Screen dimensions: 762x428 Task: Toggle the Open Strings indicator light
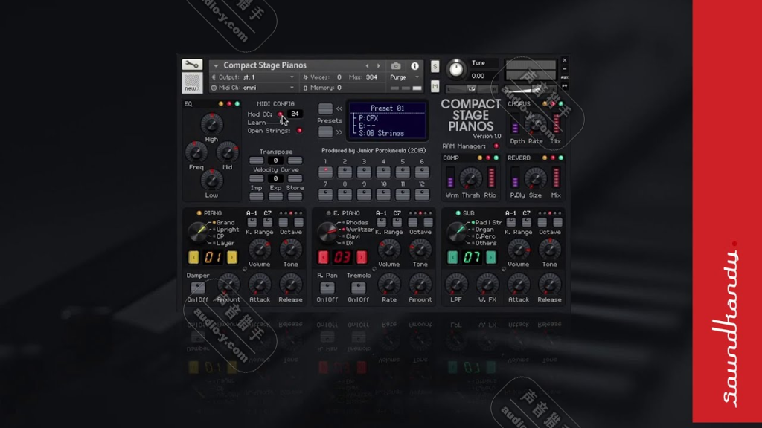coord(298,131)
